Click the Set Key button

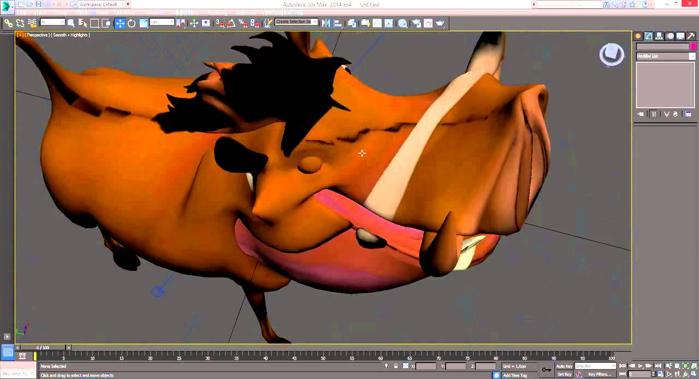point(564,374)
